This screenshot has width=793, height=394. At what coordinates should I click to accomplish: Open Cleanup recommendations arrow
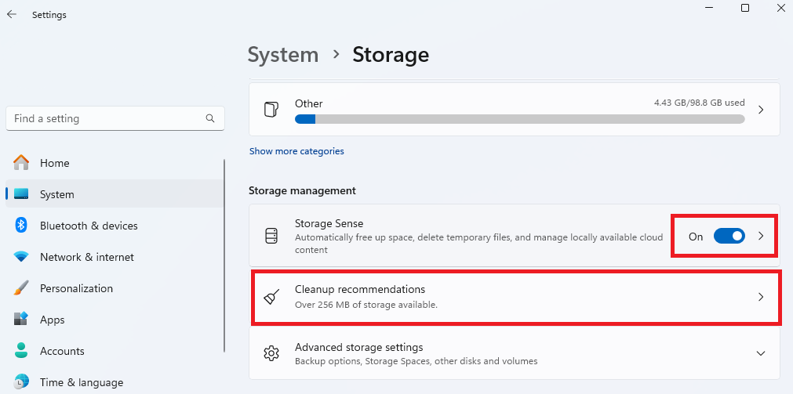(760, 297)
